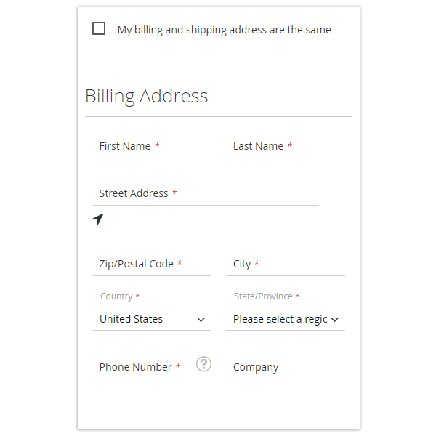Open the Country dropdown showing United States

pyautogui.click(x=145, y=319)
